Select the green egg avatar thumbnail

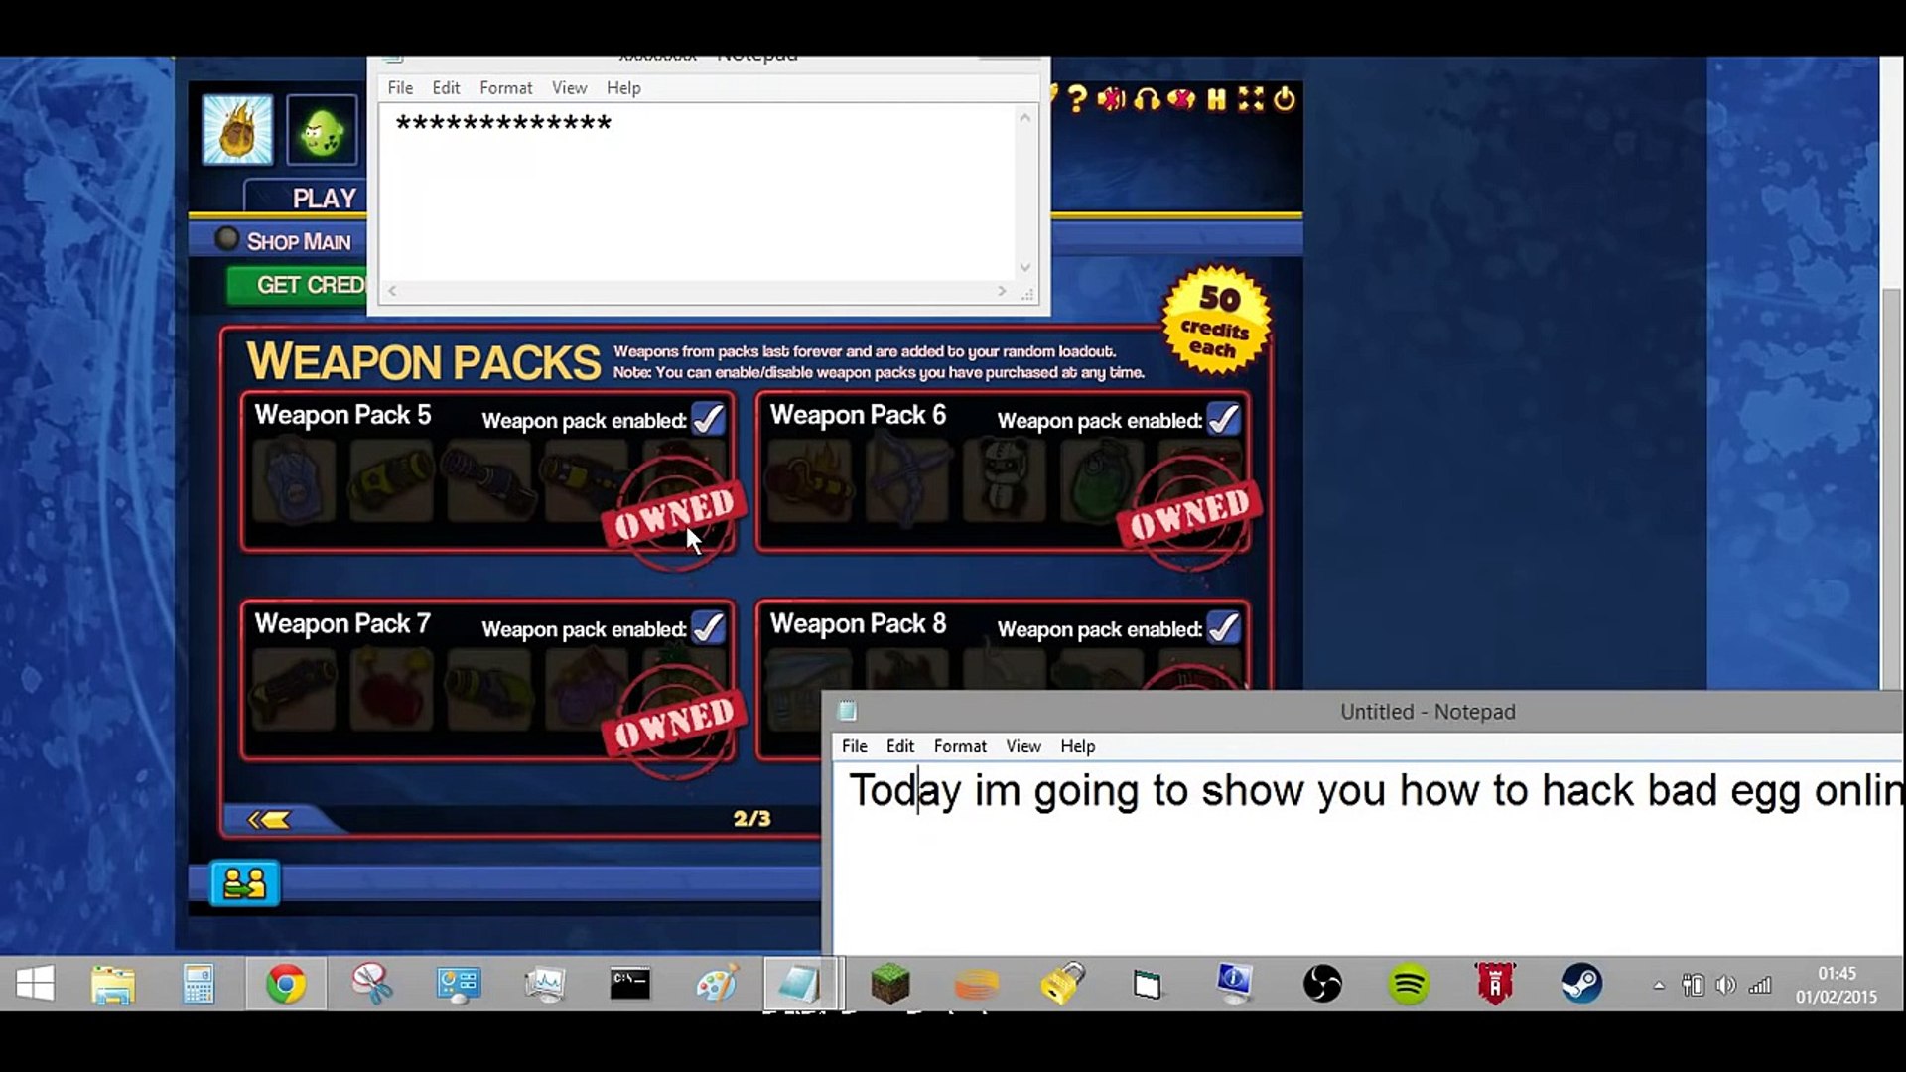point(322,130)
